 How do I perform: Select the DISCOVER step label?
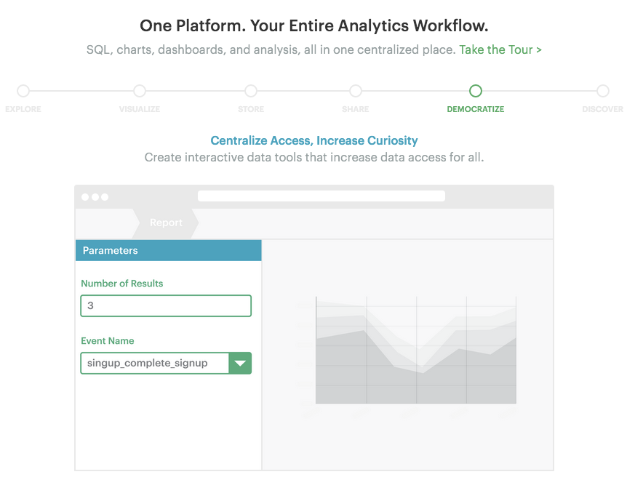[x=603, y=109]
